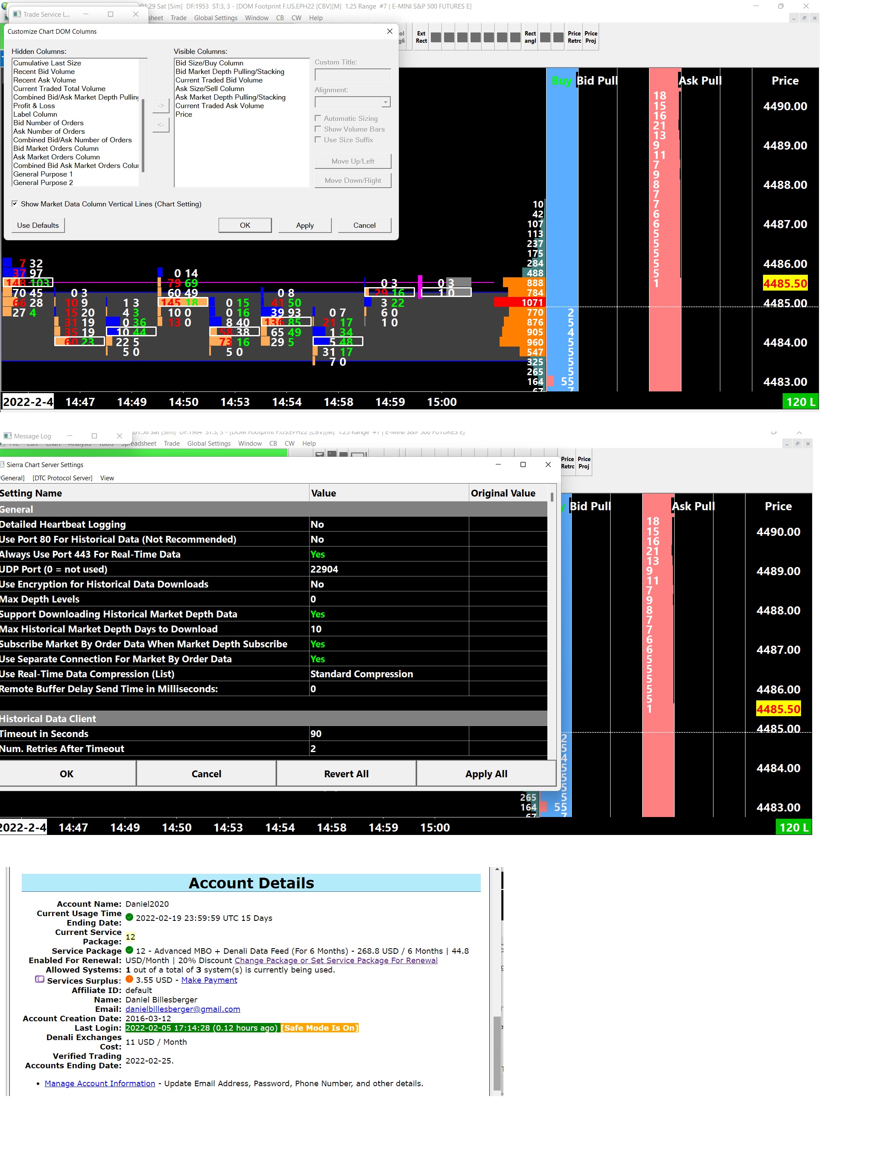Open the View menu in Server Settings
The height and width of the screenshot is (1164, 883).
click(107, 478)
